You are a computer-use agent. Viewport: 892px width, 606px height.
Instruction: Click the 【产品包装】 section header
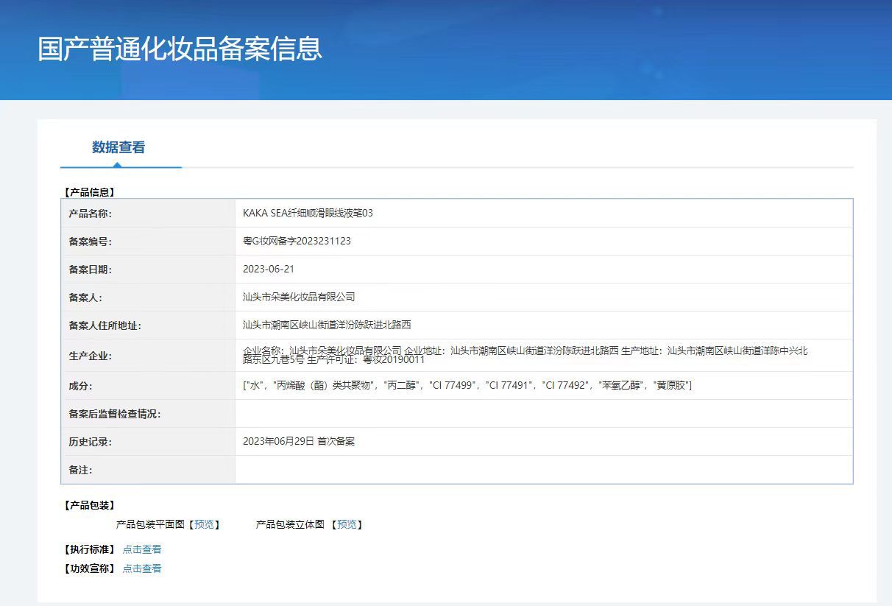point(90,505)
